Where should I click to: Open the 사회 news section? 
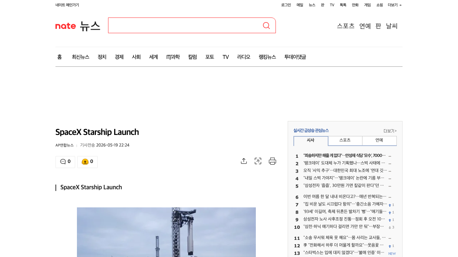point(136,57)
